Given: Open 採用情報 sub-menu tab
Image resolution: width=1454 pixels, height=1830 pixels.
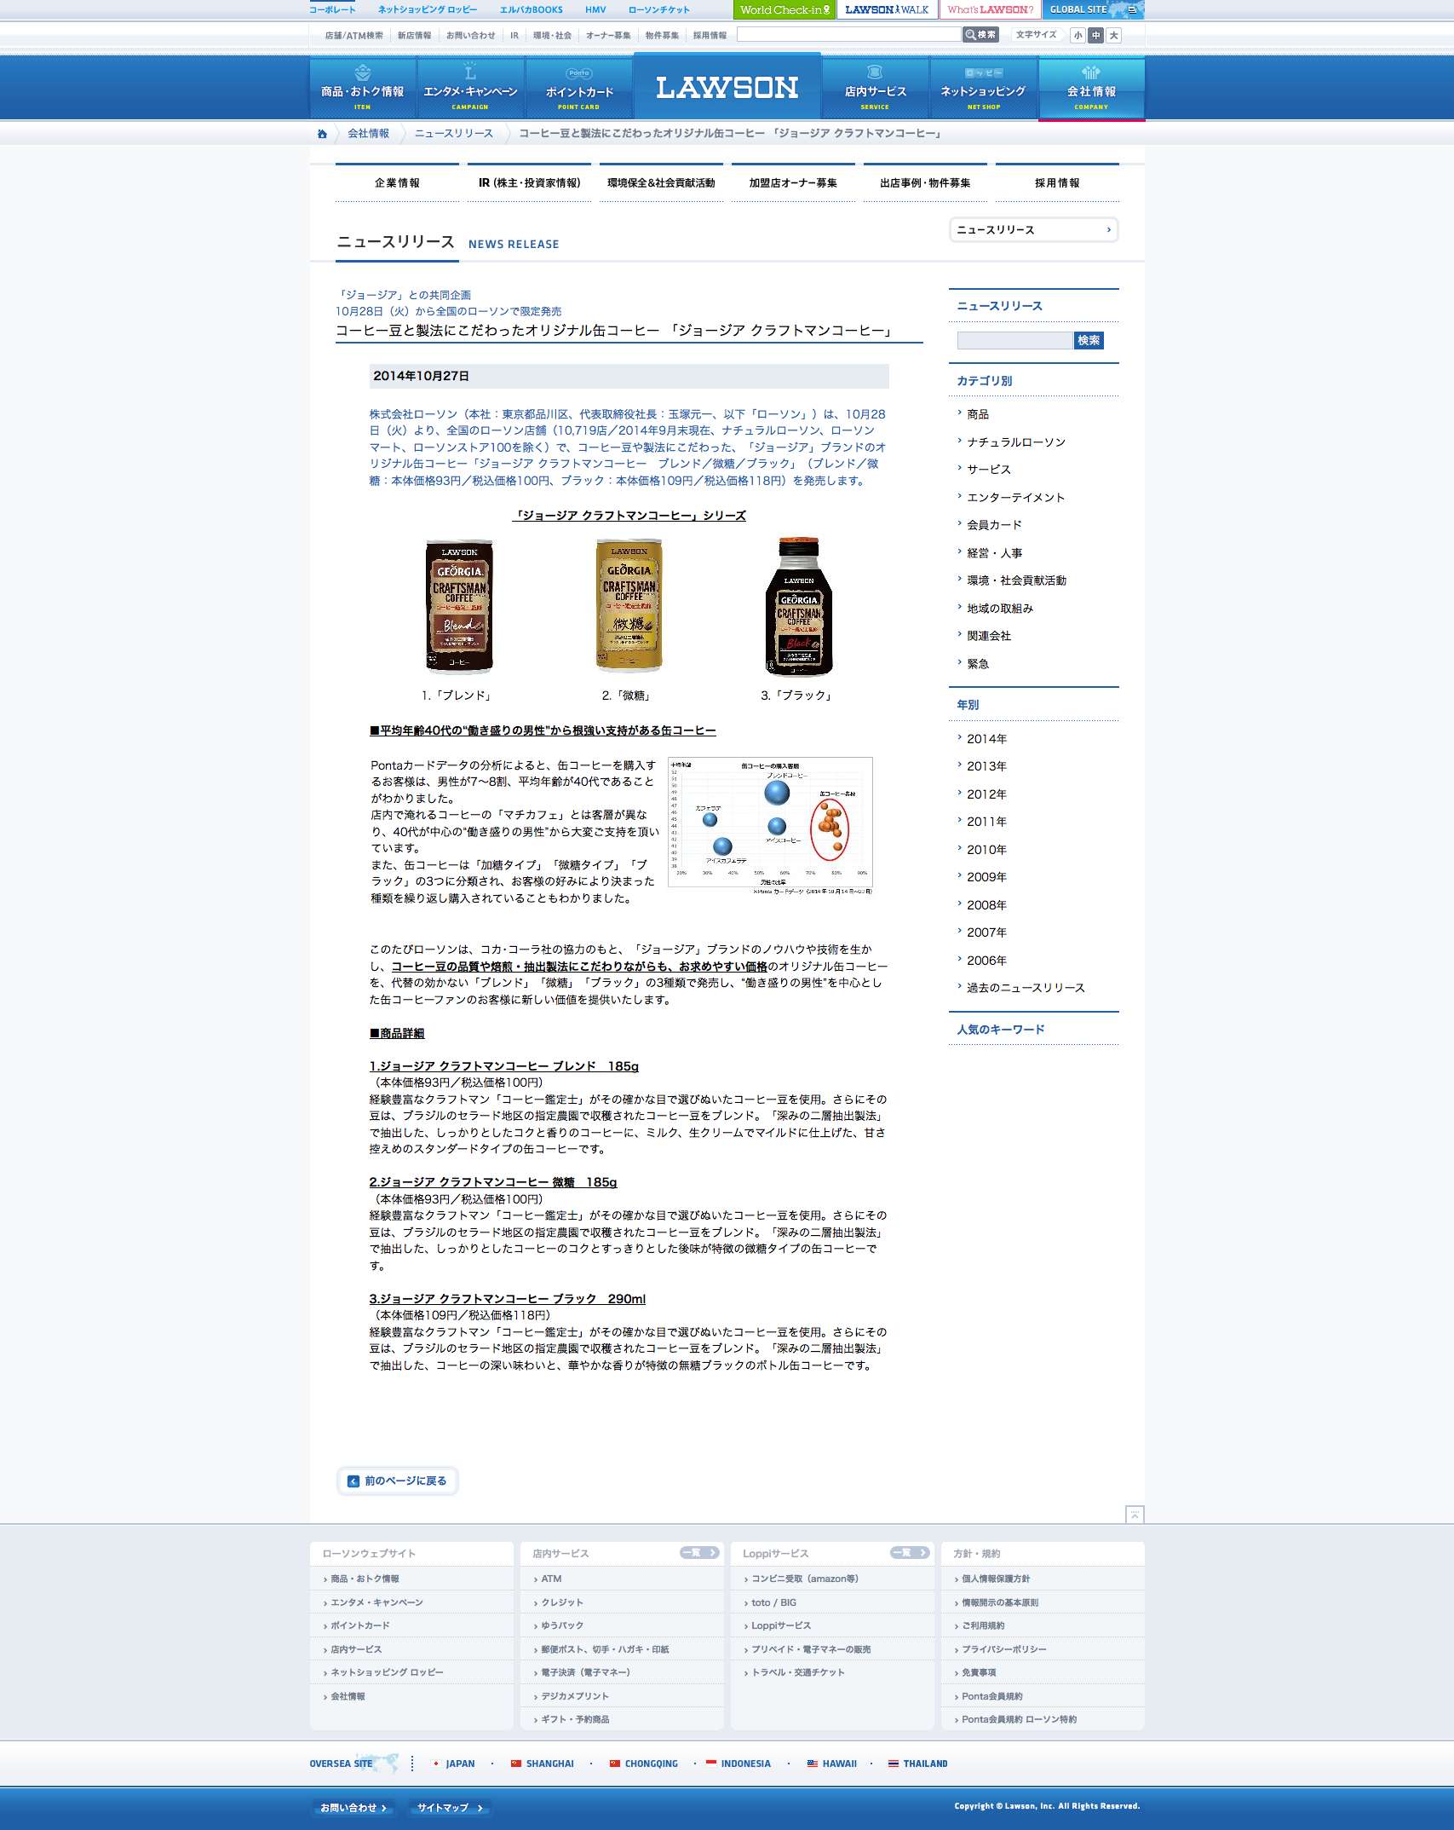Looking at the screenshot, I should coord(1057,182).
